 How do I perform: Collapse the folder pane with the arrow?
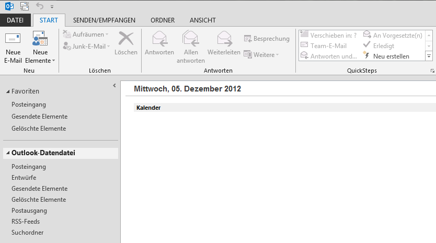(x=114, y=86)
